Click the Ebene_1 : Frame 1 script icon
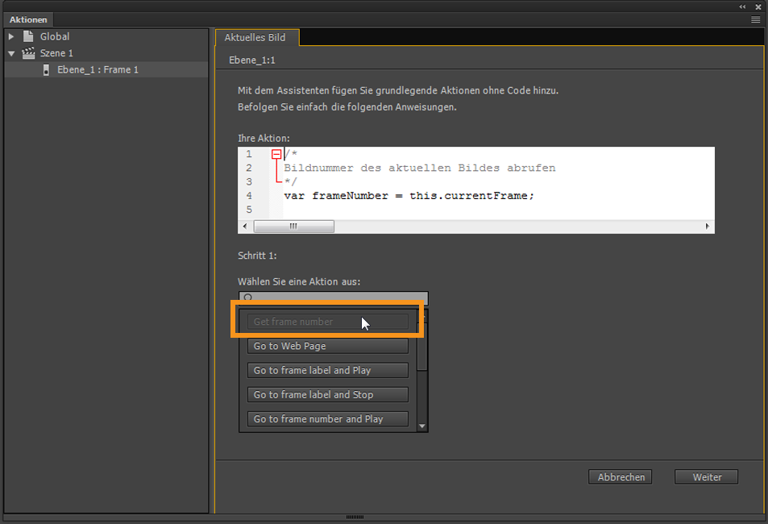The image size is (768, 524). [46, 69]
